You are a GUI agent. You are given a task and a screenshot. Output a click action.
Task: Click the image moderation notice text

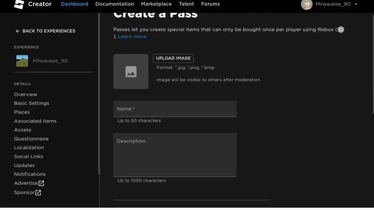pyautogui.click(x=209, y=80)
